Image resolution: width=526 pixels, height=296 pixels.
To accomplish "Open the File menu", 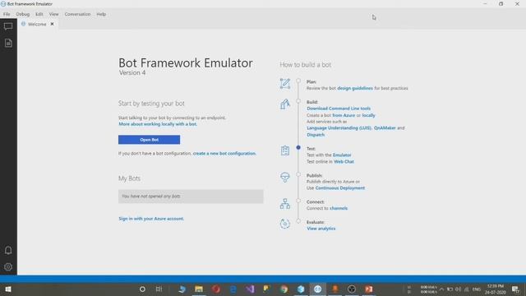I will pos(7,14).
